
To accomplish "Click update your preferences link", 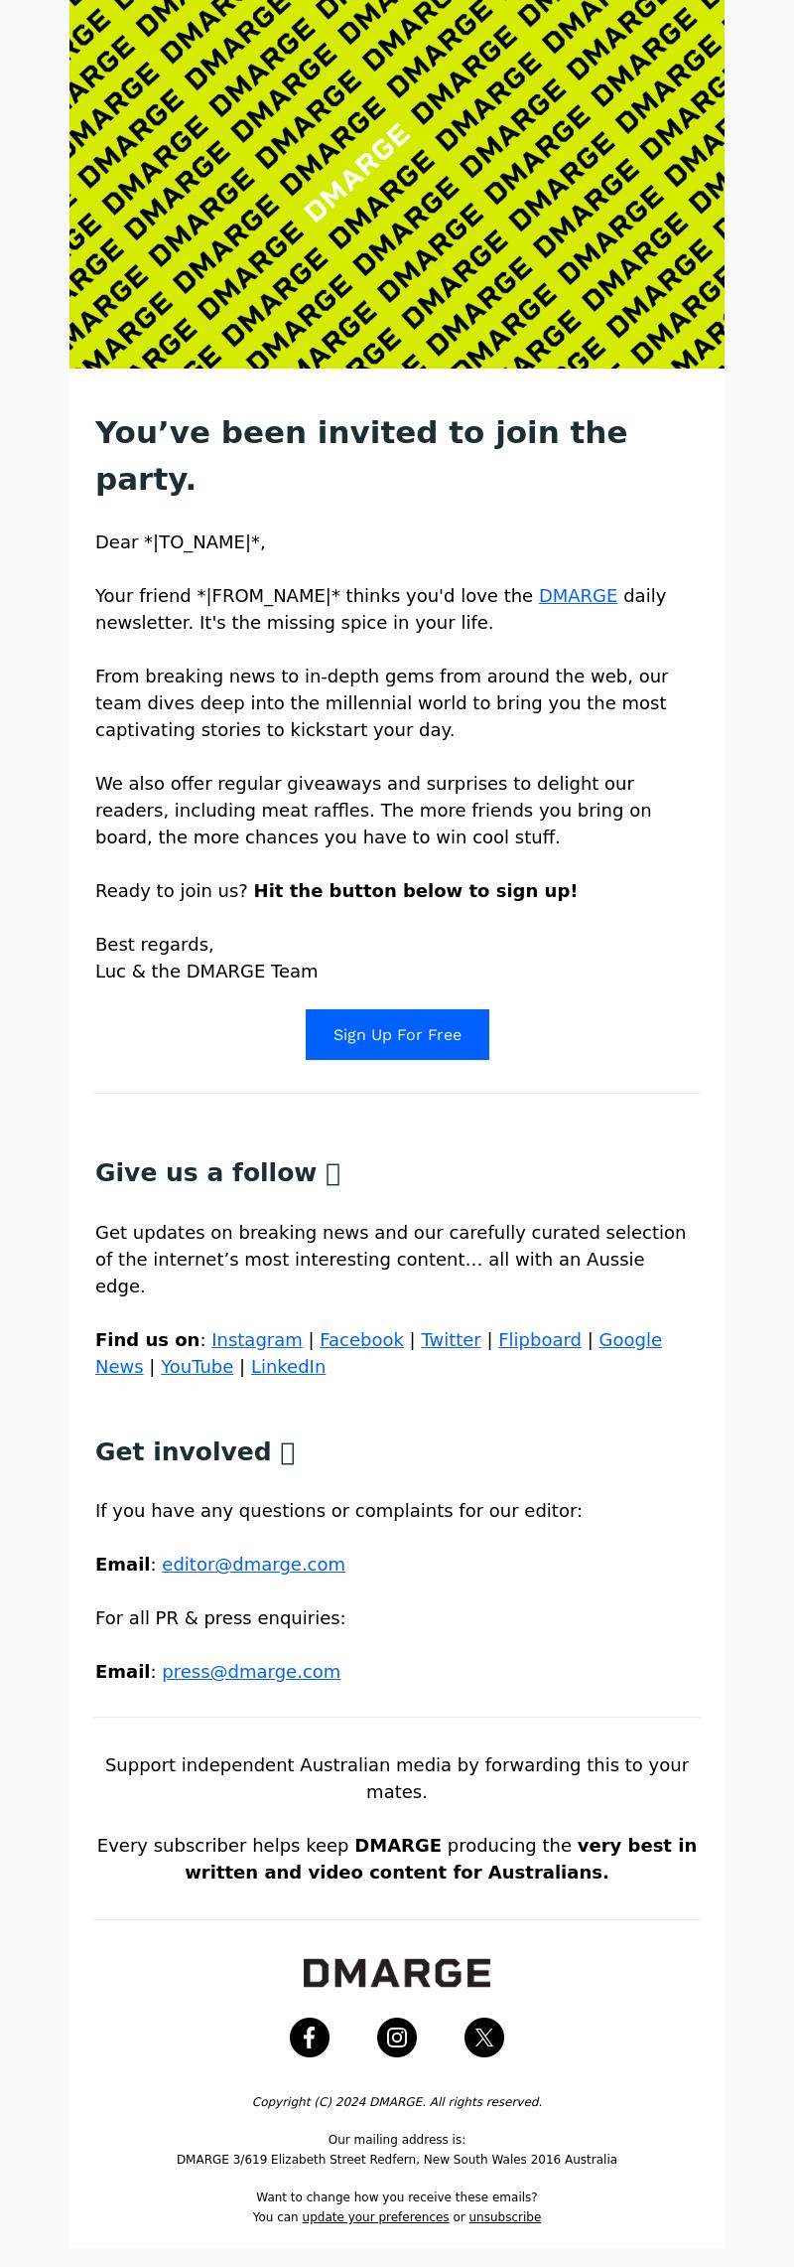I will (375, 2217).
